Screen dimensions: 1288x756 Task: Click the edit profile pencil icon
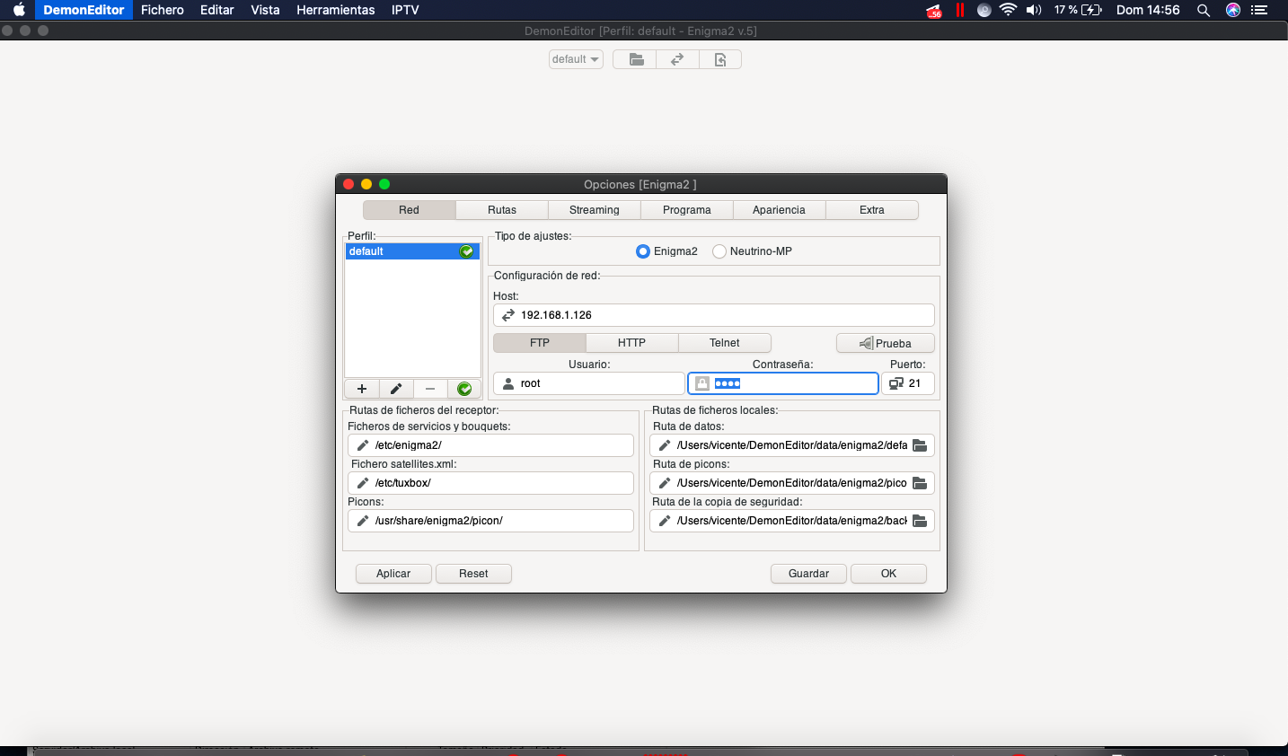[396, 389]
